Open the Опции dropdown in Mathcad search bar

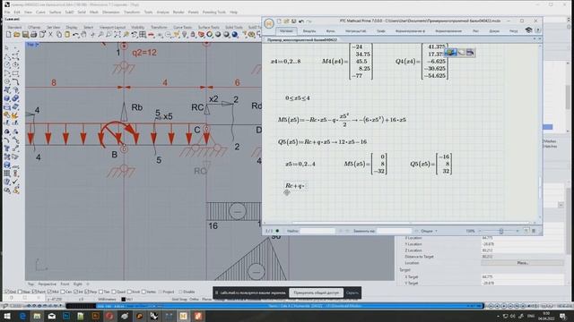click(429, 231)
